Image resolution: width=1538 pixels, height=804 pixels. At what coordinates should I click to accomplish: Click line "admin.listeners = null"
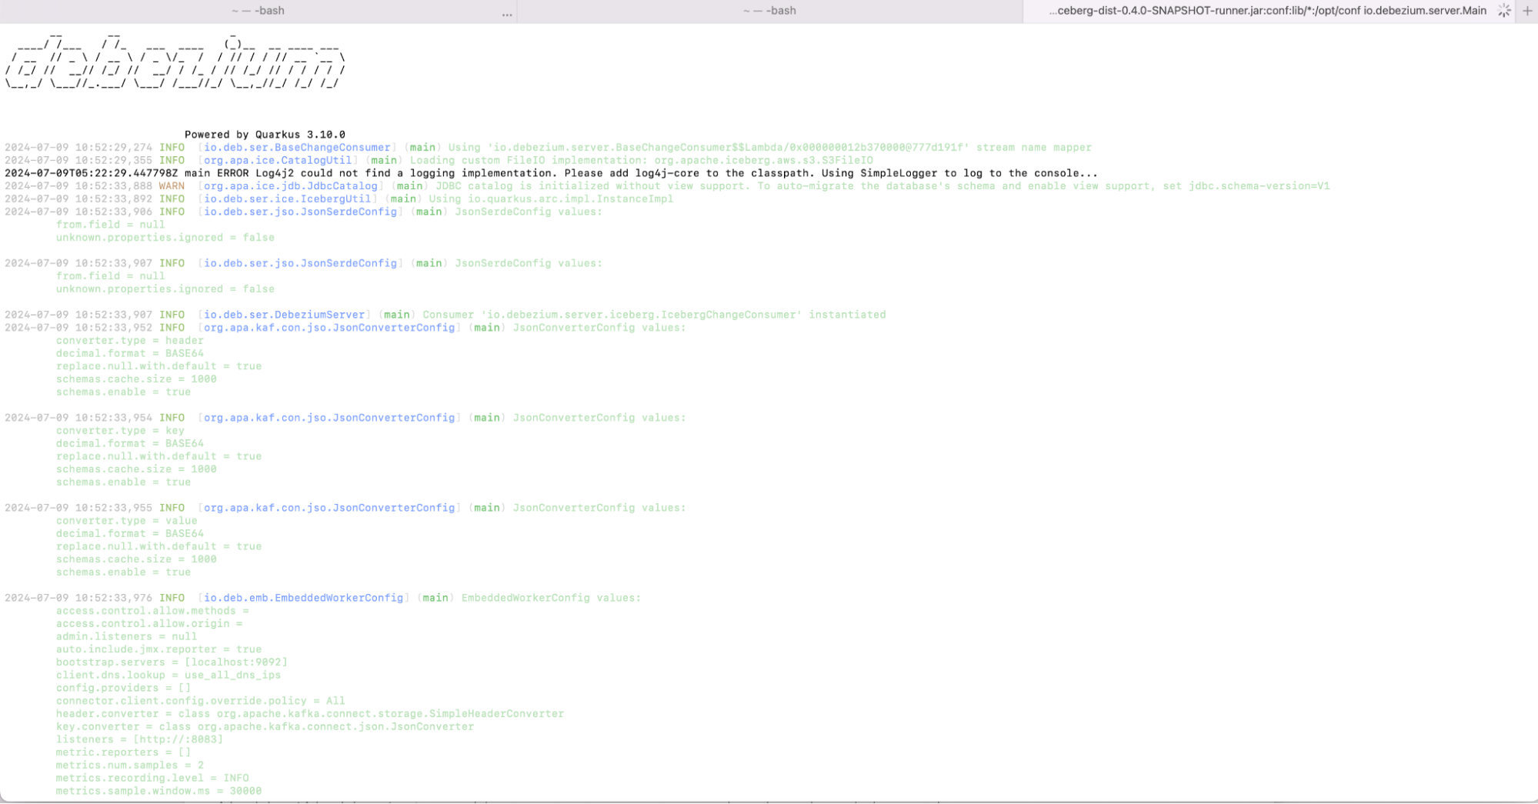point(126,637)
